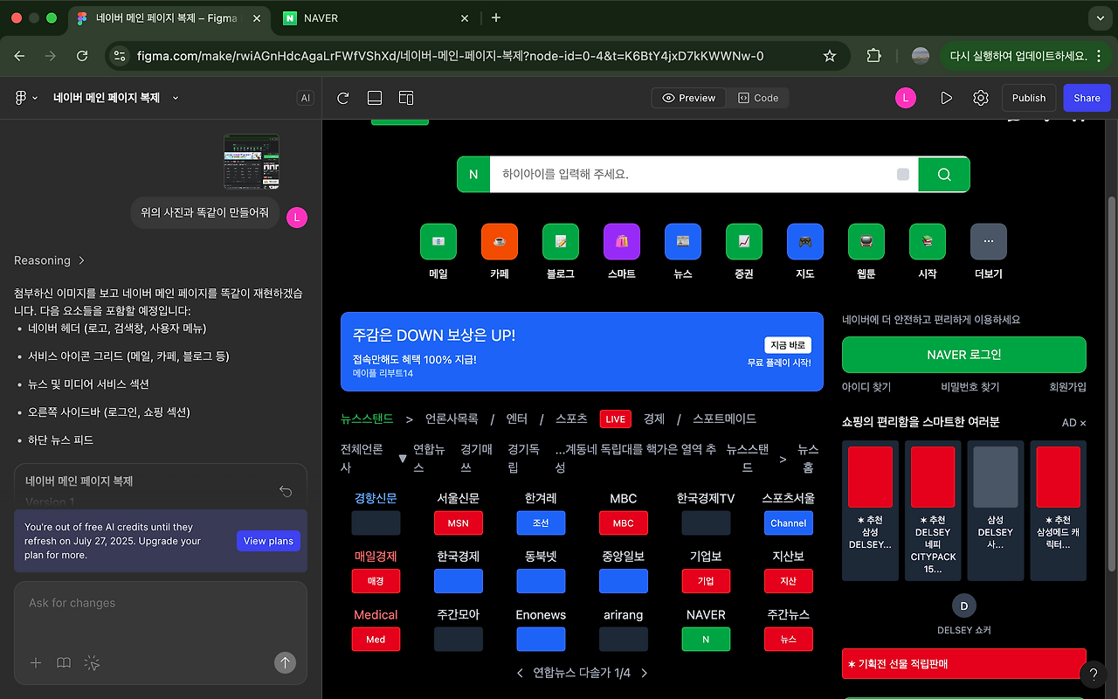The height and width of the screenshot is (699, 1118).
Task: Expand the Reasoning section
Action: [50, 260]
